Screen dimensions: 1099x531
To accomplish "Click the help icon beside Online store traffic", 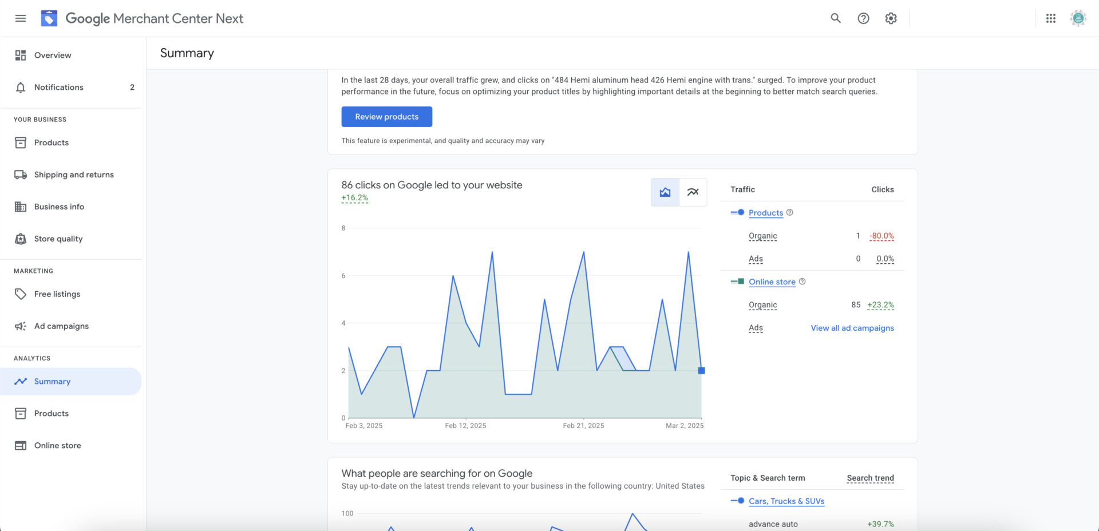I will [802, 282].
